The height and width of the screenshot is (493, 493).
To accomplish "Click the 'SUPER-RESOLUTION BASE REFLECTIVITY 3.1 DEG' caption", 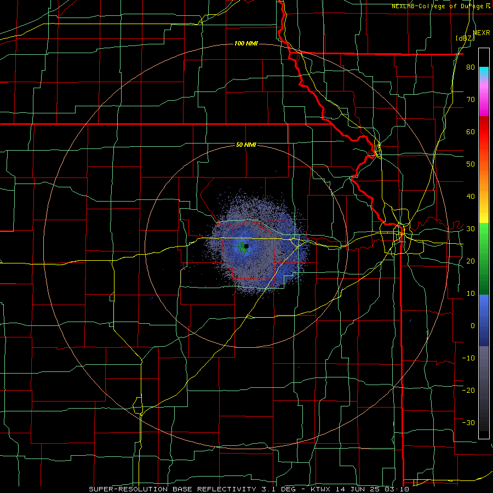I will tap(192, 489).
